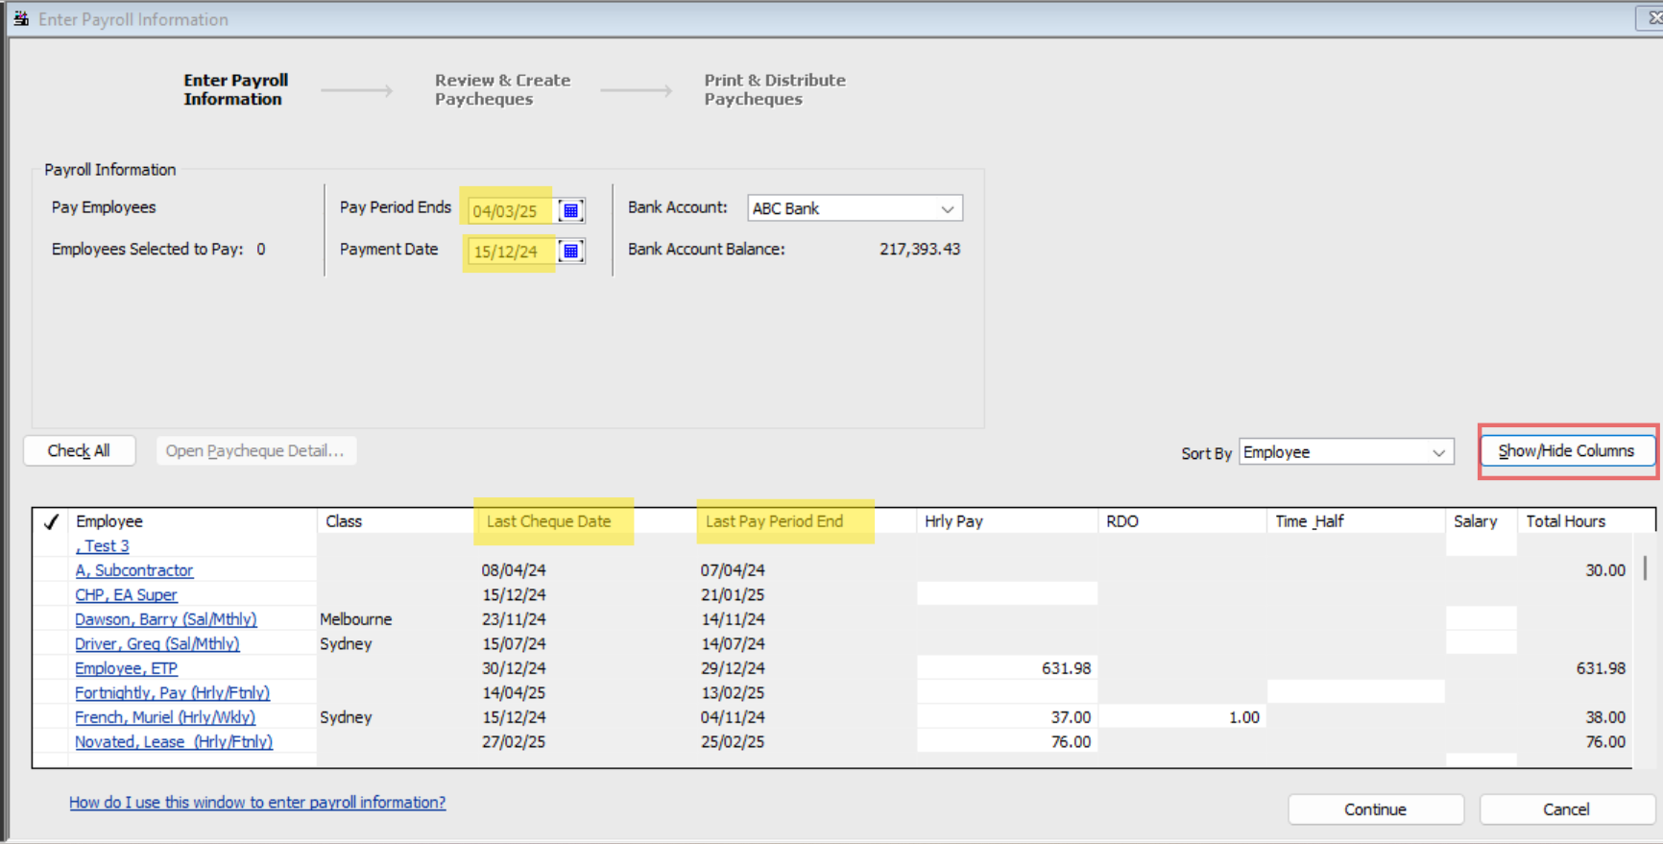Viewport: 1663px width, 844px height.
Task: Edit the Payment Date field
Action: click(x=510, y=252)
